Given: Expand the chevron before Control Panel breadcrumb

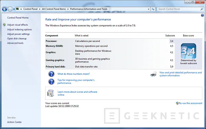Looking at the screenshot, I should pos(21,9).
